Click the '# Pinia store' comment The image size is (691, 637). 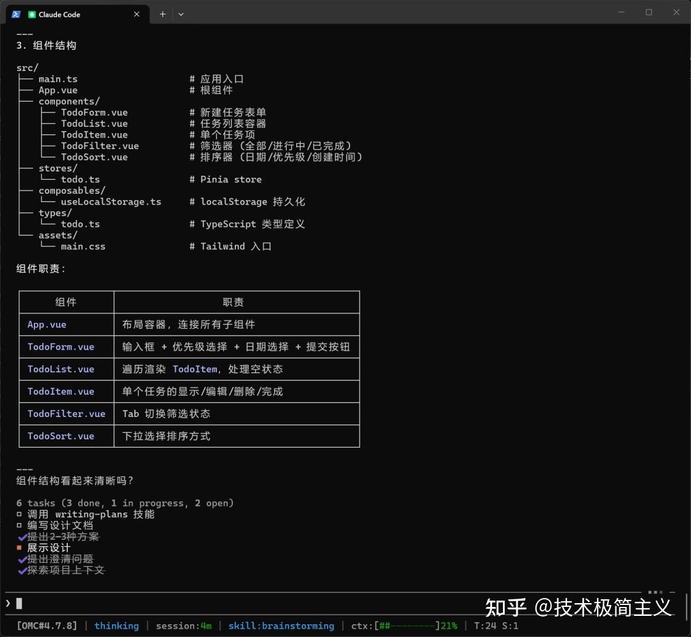pos(226,179)
